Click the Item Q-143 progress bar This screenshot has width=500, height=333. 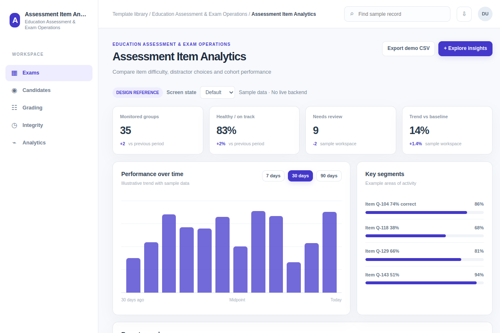pyautogui.click(x=425, y=283)
